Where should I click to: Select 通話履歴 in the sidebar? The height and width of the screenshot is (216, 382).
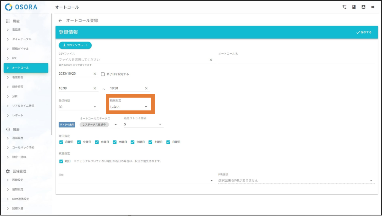tap(18, 138)
